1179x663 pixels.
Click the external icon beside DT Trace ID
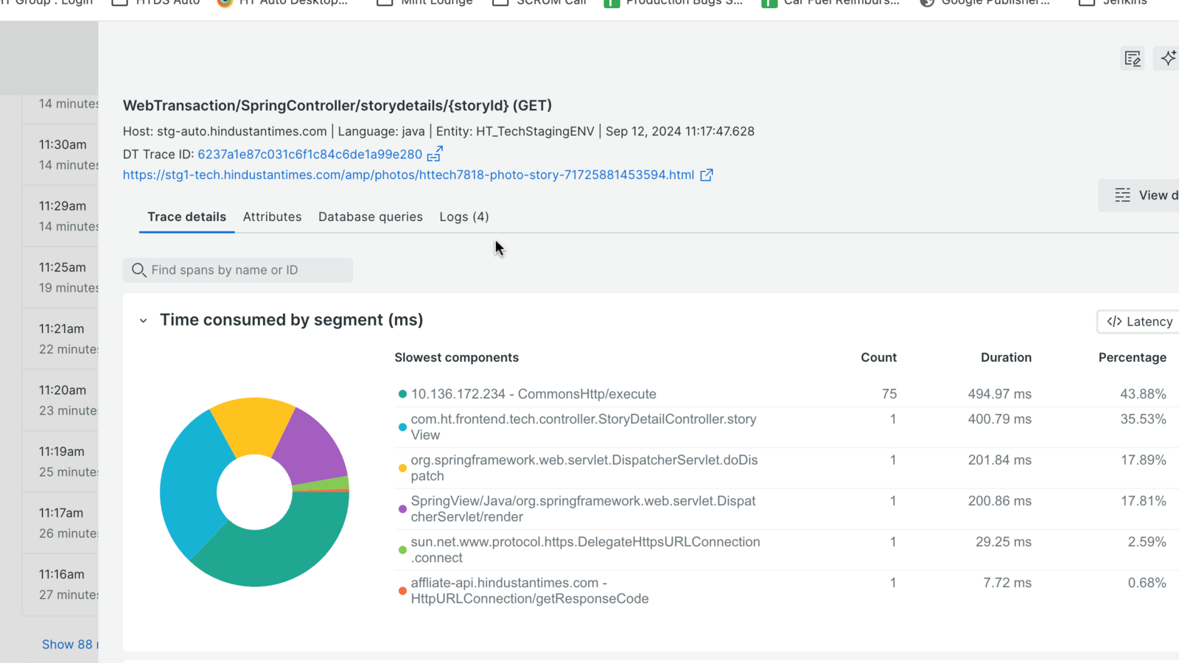pyautogui.click(x=435, y=154)
